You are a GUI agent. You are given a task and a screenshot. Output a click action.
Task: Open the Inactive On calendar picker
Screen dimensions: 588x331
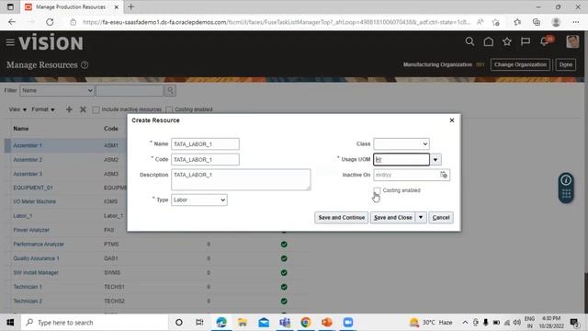[444, 175]
